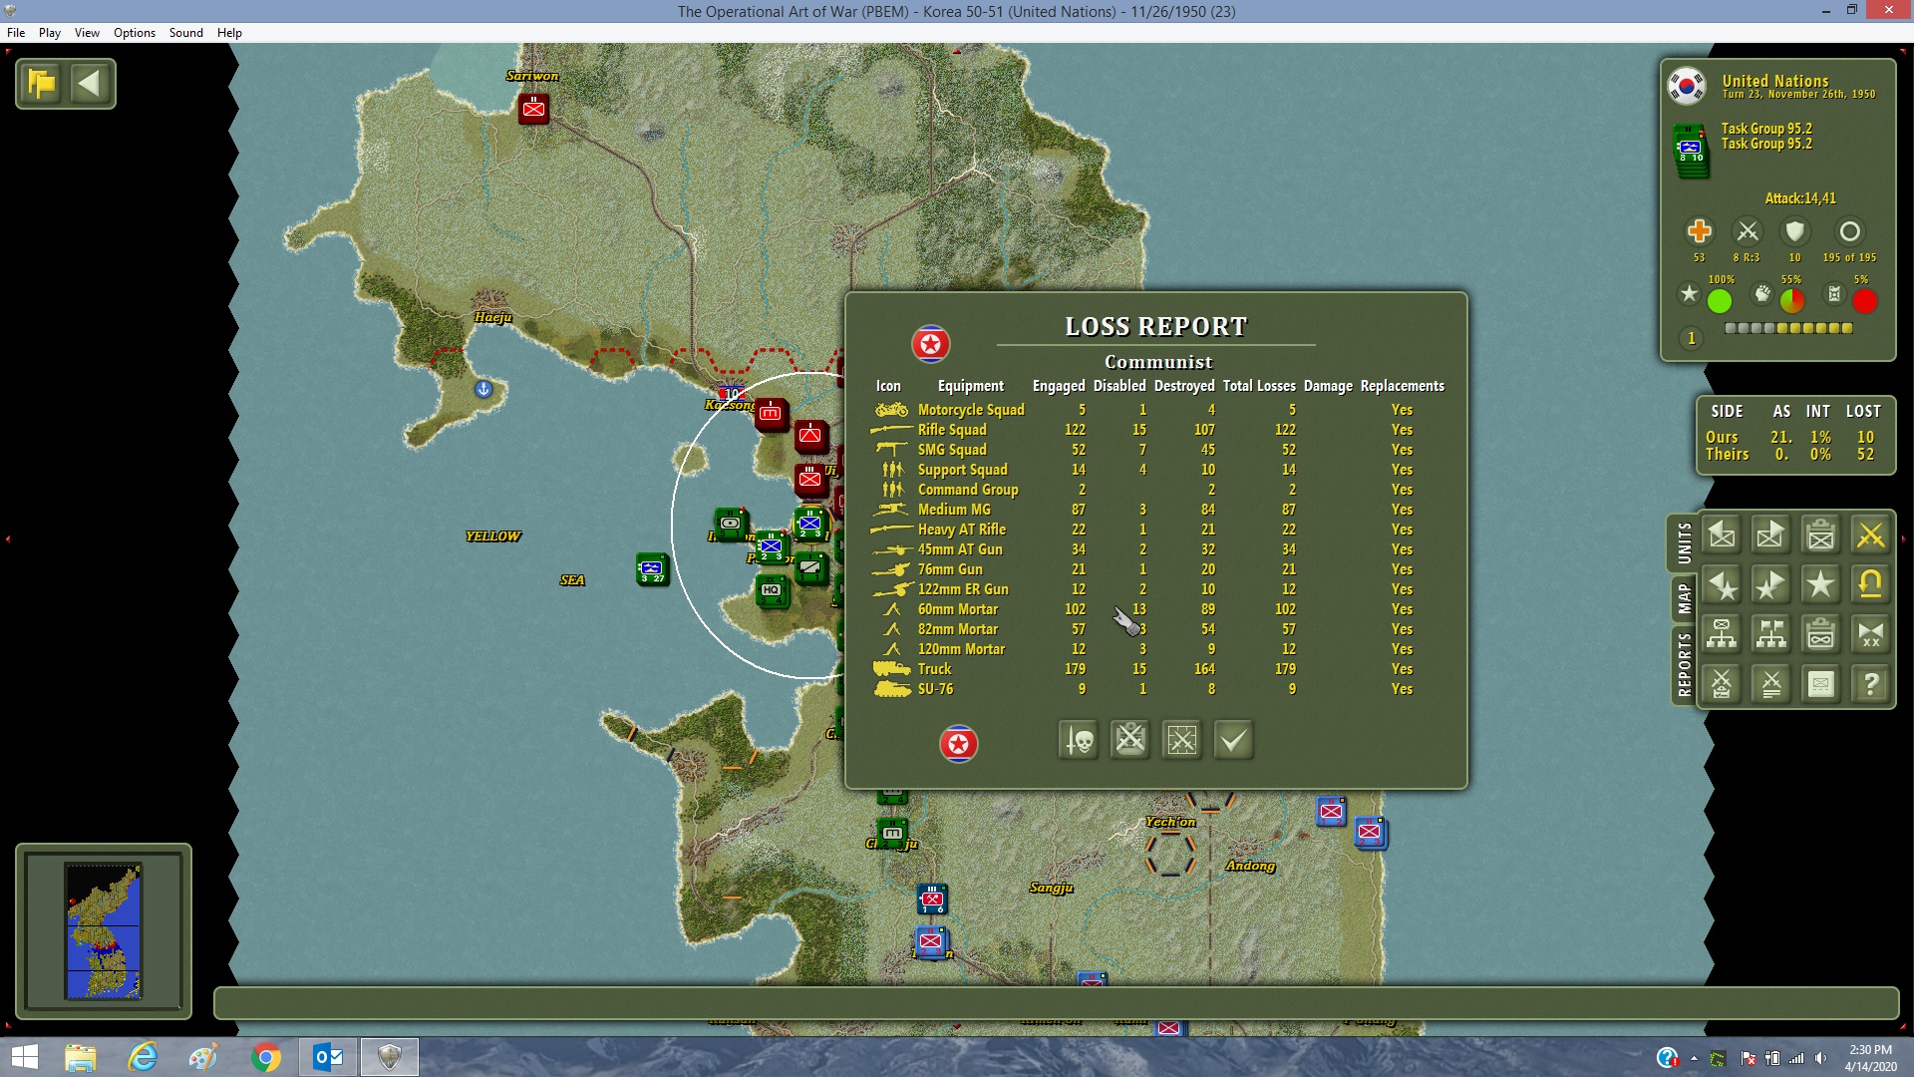Click the blue anchor port marker near Haeju

coord(483,389)
